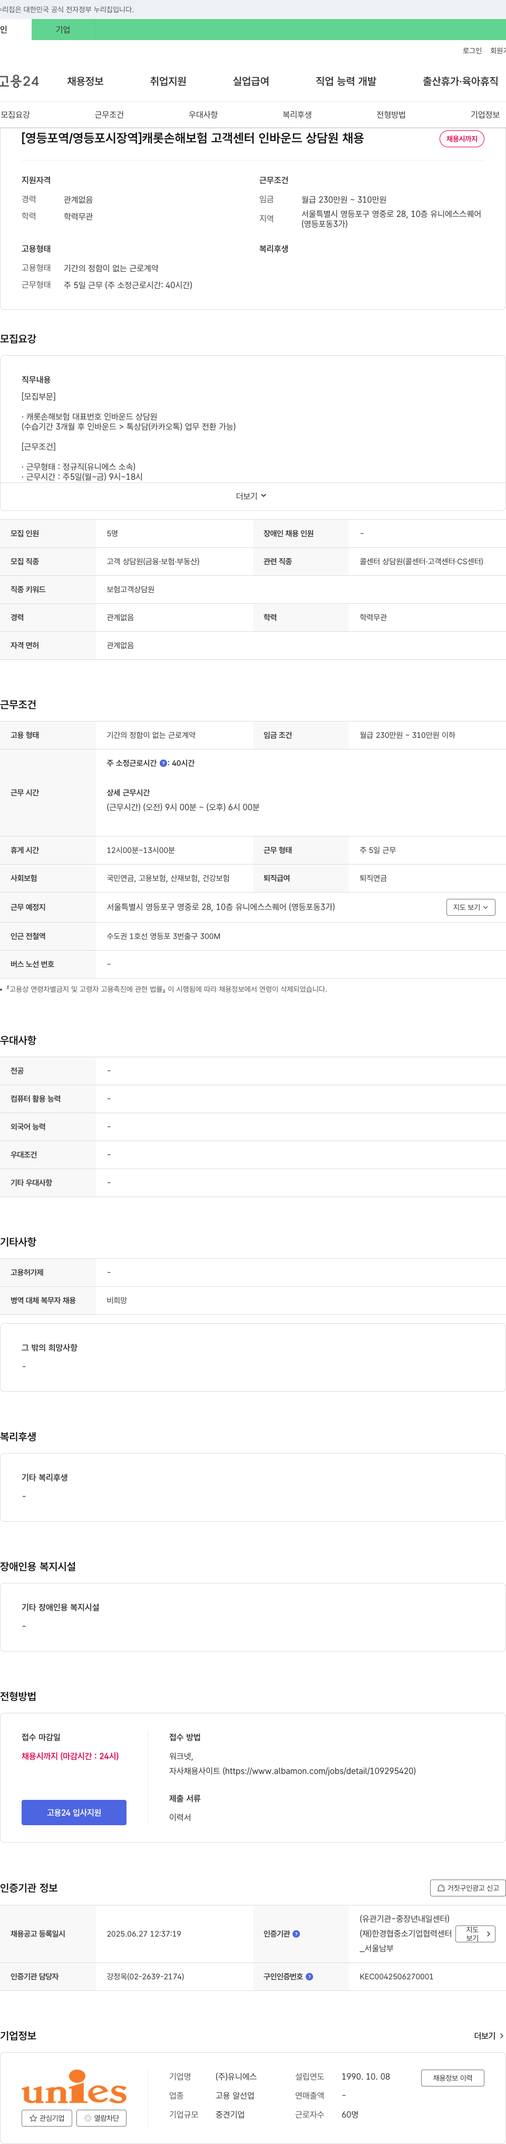Jump to 전형방법 section tab
Screen dimensions: 506x2144
point(391,115)
